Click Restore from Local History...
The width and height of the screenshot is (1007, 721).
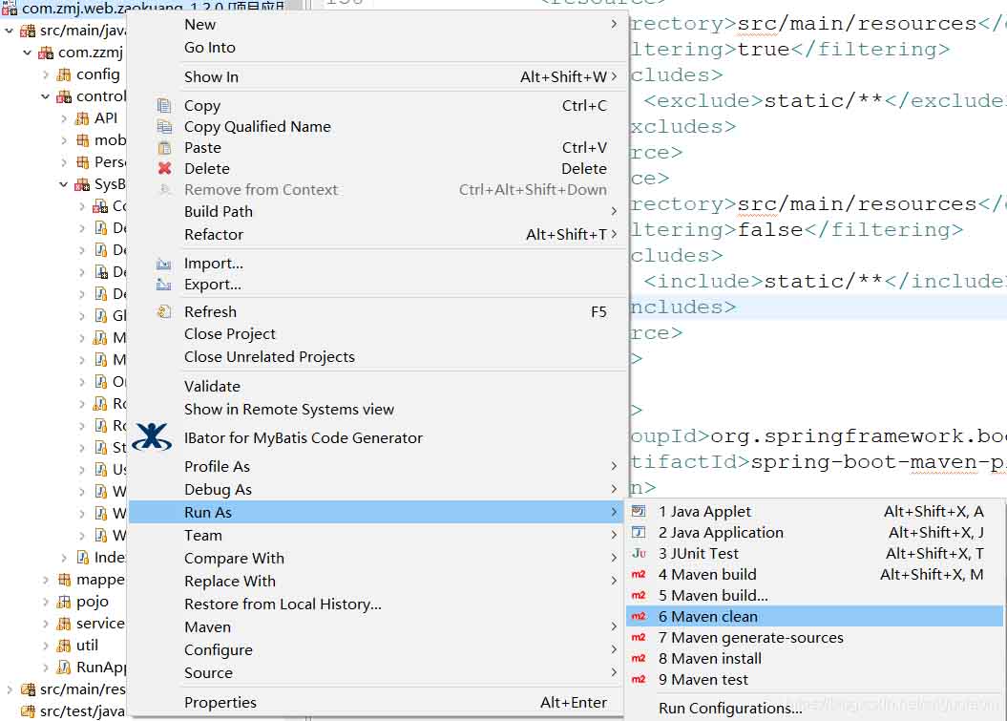tap(283, 604)
